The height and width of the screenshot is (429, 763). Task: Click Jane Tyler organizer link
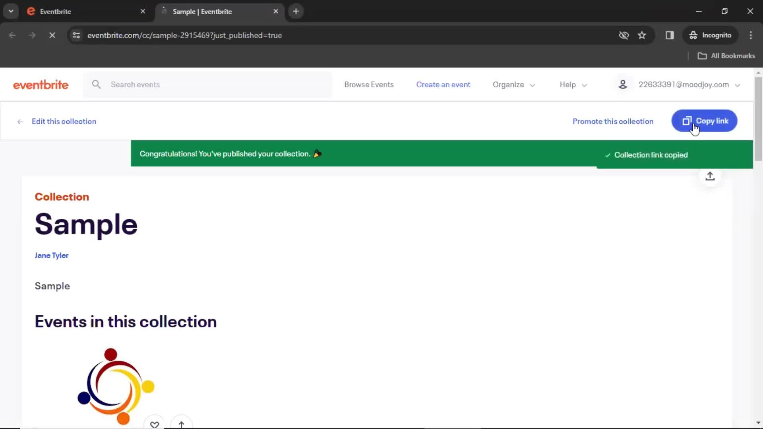52,255
